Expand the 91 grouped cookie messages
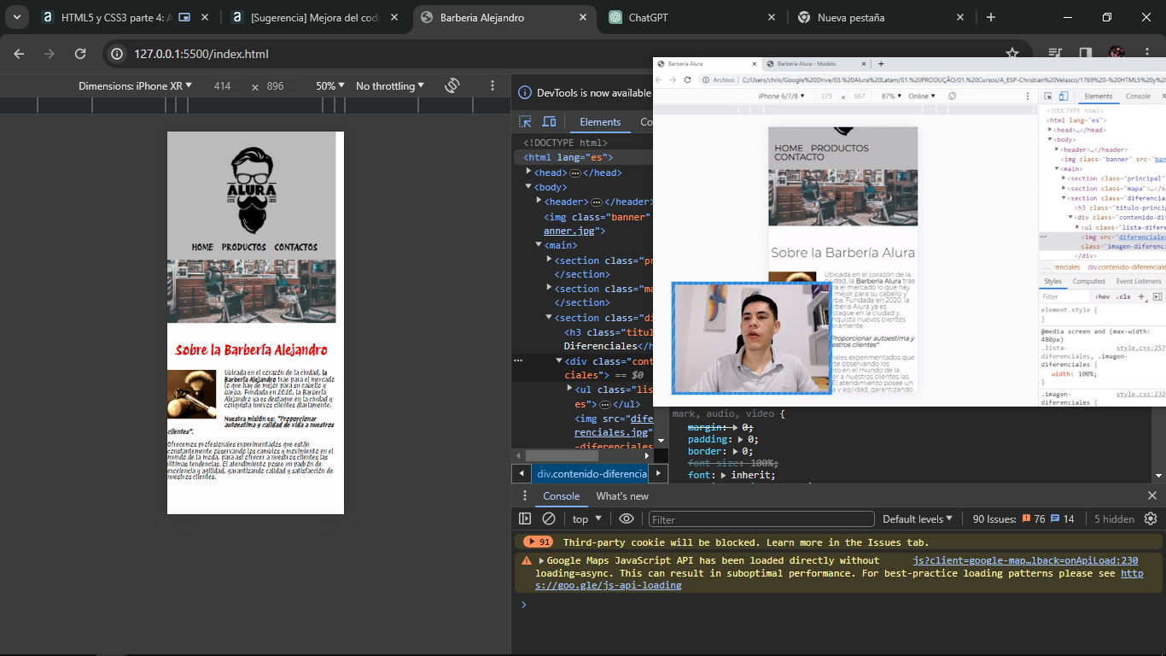The image size is (1166, 656). (x=539, y=542)
